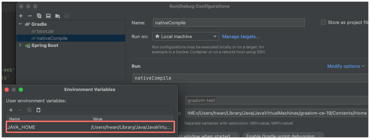Select the Gradle category label

[39, 24]
